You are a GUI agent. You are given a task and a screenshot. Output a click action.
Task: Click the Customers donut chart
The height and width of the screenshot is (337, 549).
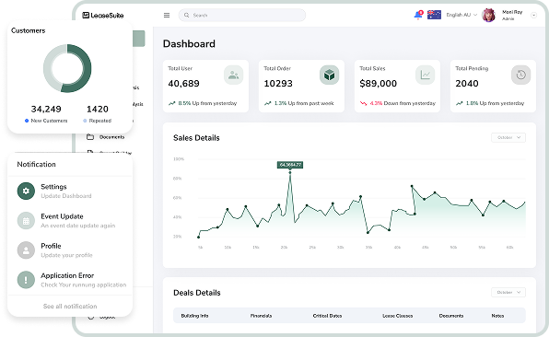click(x=67, y=68)
